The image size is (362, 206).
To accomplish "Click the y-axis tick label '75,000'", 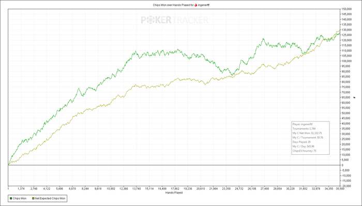I will (x=346, y=87).
